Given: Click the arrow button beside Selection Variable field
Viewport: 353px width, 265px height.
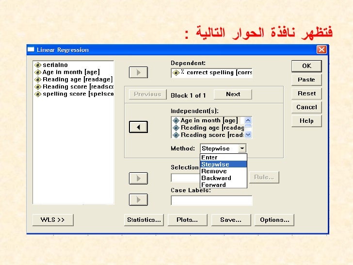Looking at the screenshot, I should [138, 178].
